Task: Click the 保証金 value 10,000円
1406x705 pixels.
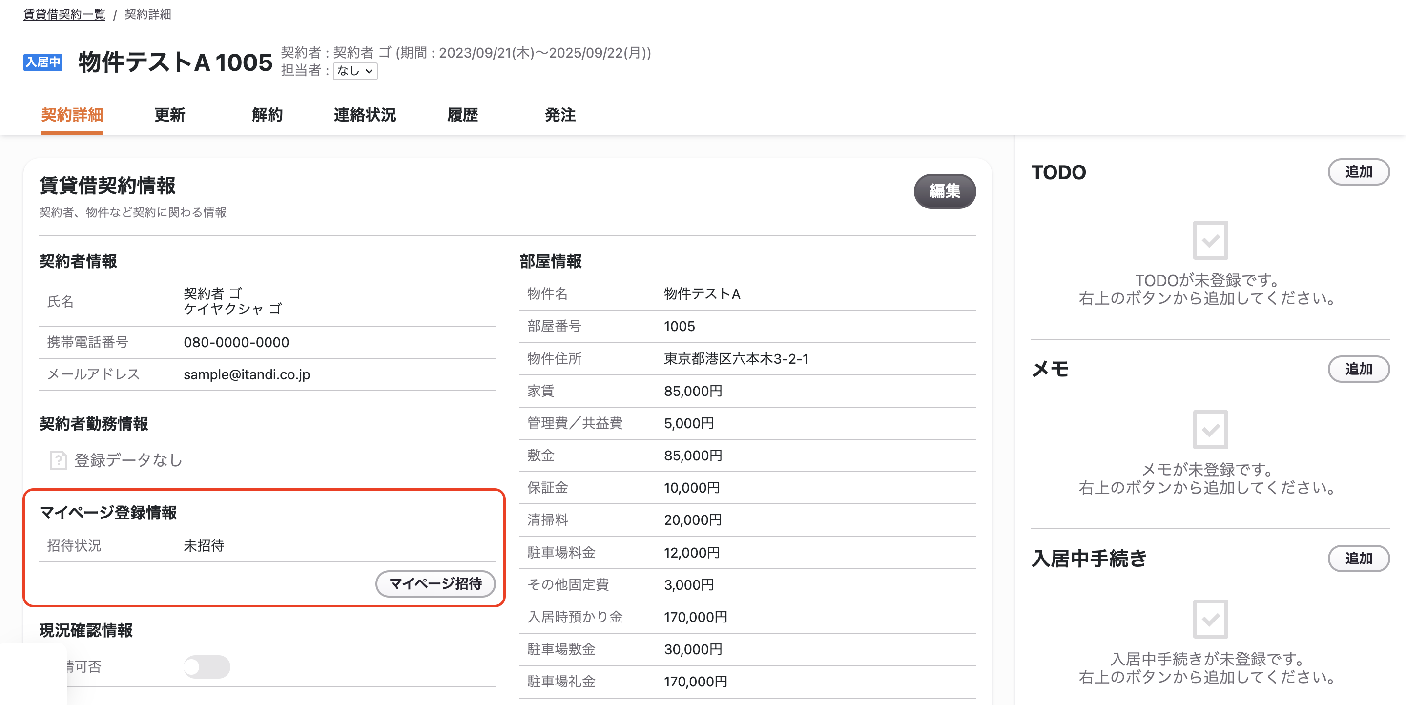Action: [692, 487]
